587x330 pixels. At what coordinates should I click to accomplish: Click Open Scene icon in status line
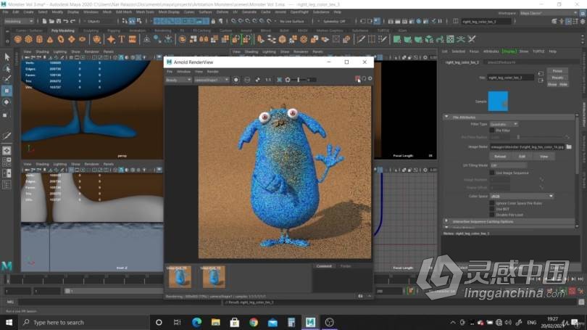(51, 21)
